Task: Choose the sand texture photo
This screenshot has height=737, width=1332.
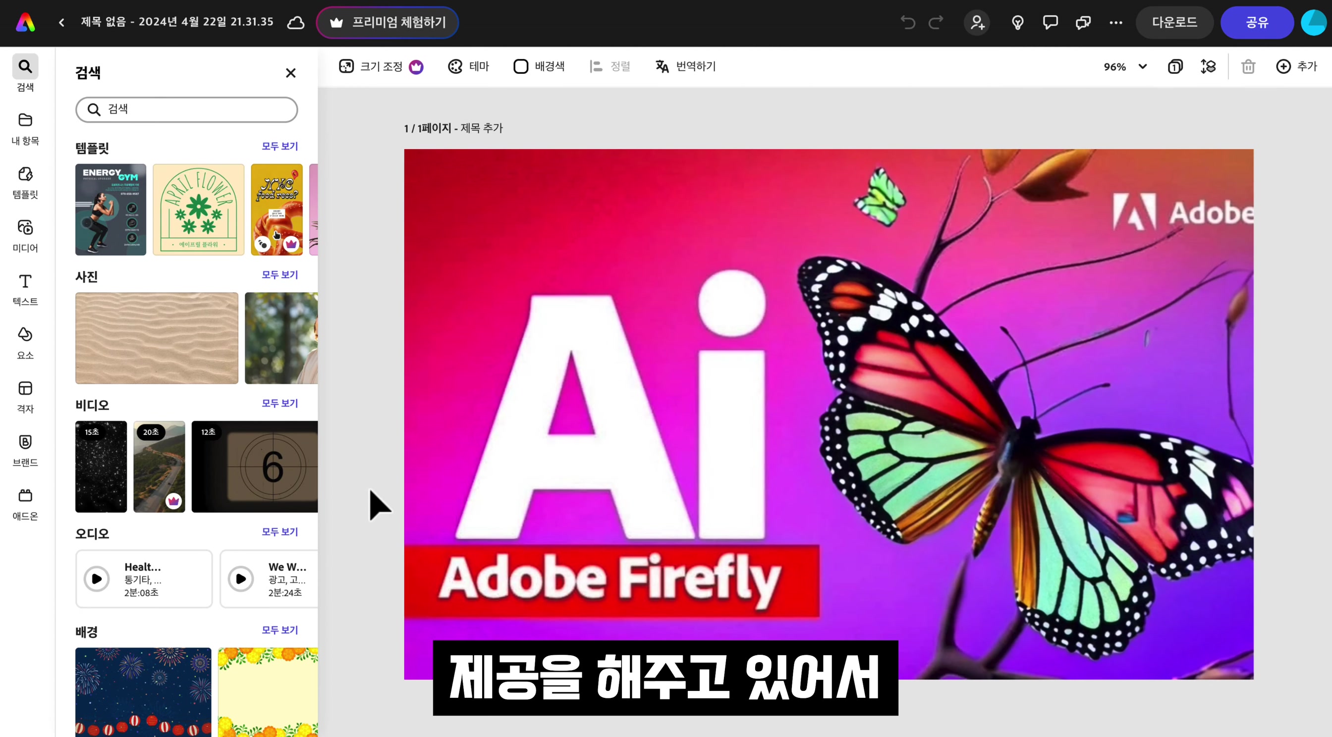Action: (x=157, y=338)
